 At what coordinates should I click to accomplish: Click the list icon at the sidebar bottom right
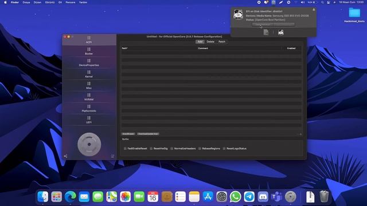[x=112, y=156]
